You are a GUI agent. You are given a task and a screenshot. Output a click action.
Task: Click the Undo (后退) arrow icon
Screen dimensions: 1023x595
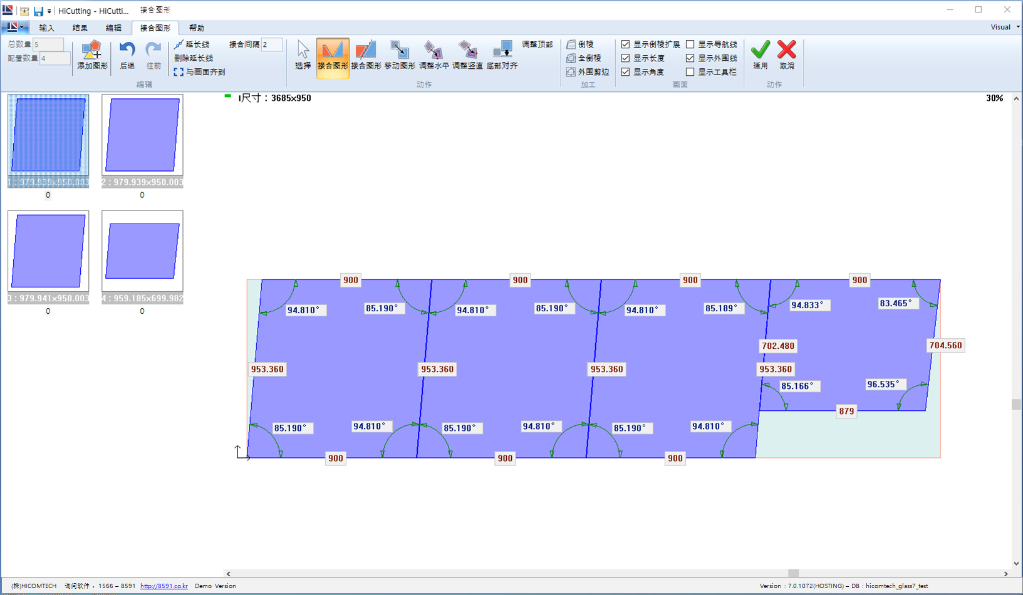(127, 51)
